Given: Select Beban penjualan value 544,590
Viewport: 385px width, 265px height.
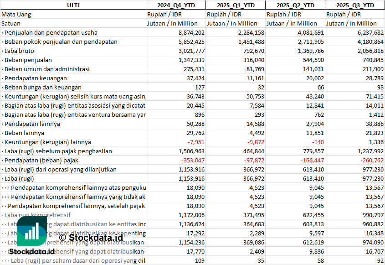Looking at the screenshot, I should [313, 60].
